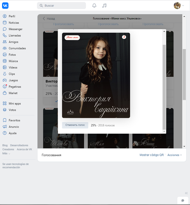Open the Creadores footer link
Image resolution: width=190 pixels, height=205 pixels.
click(x=8, y=149)
